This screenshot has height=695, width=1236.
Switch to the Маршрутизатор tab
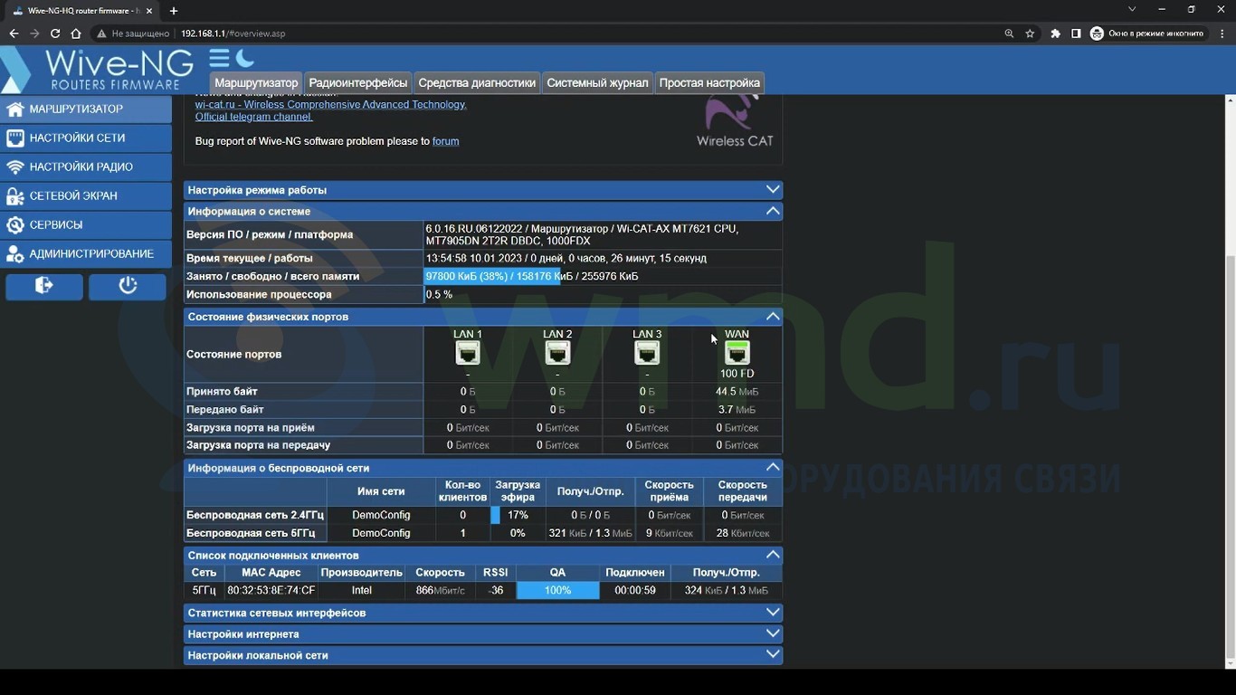256,82
